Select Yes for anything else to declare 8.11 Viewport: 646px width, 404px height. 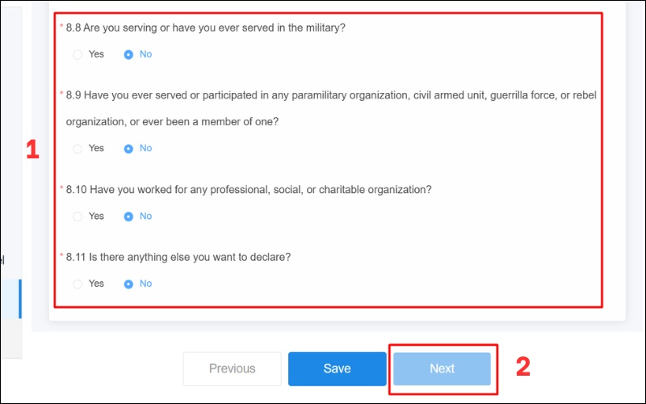click(x=78, y=284)
